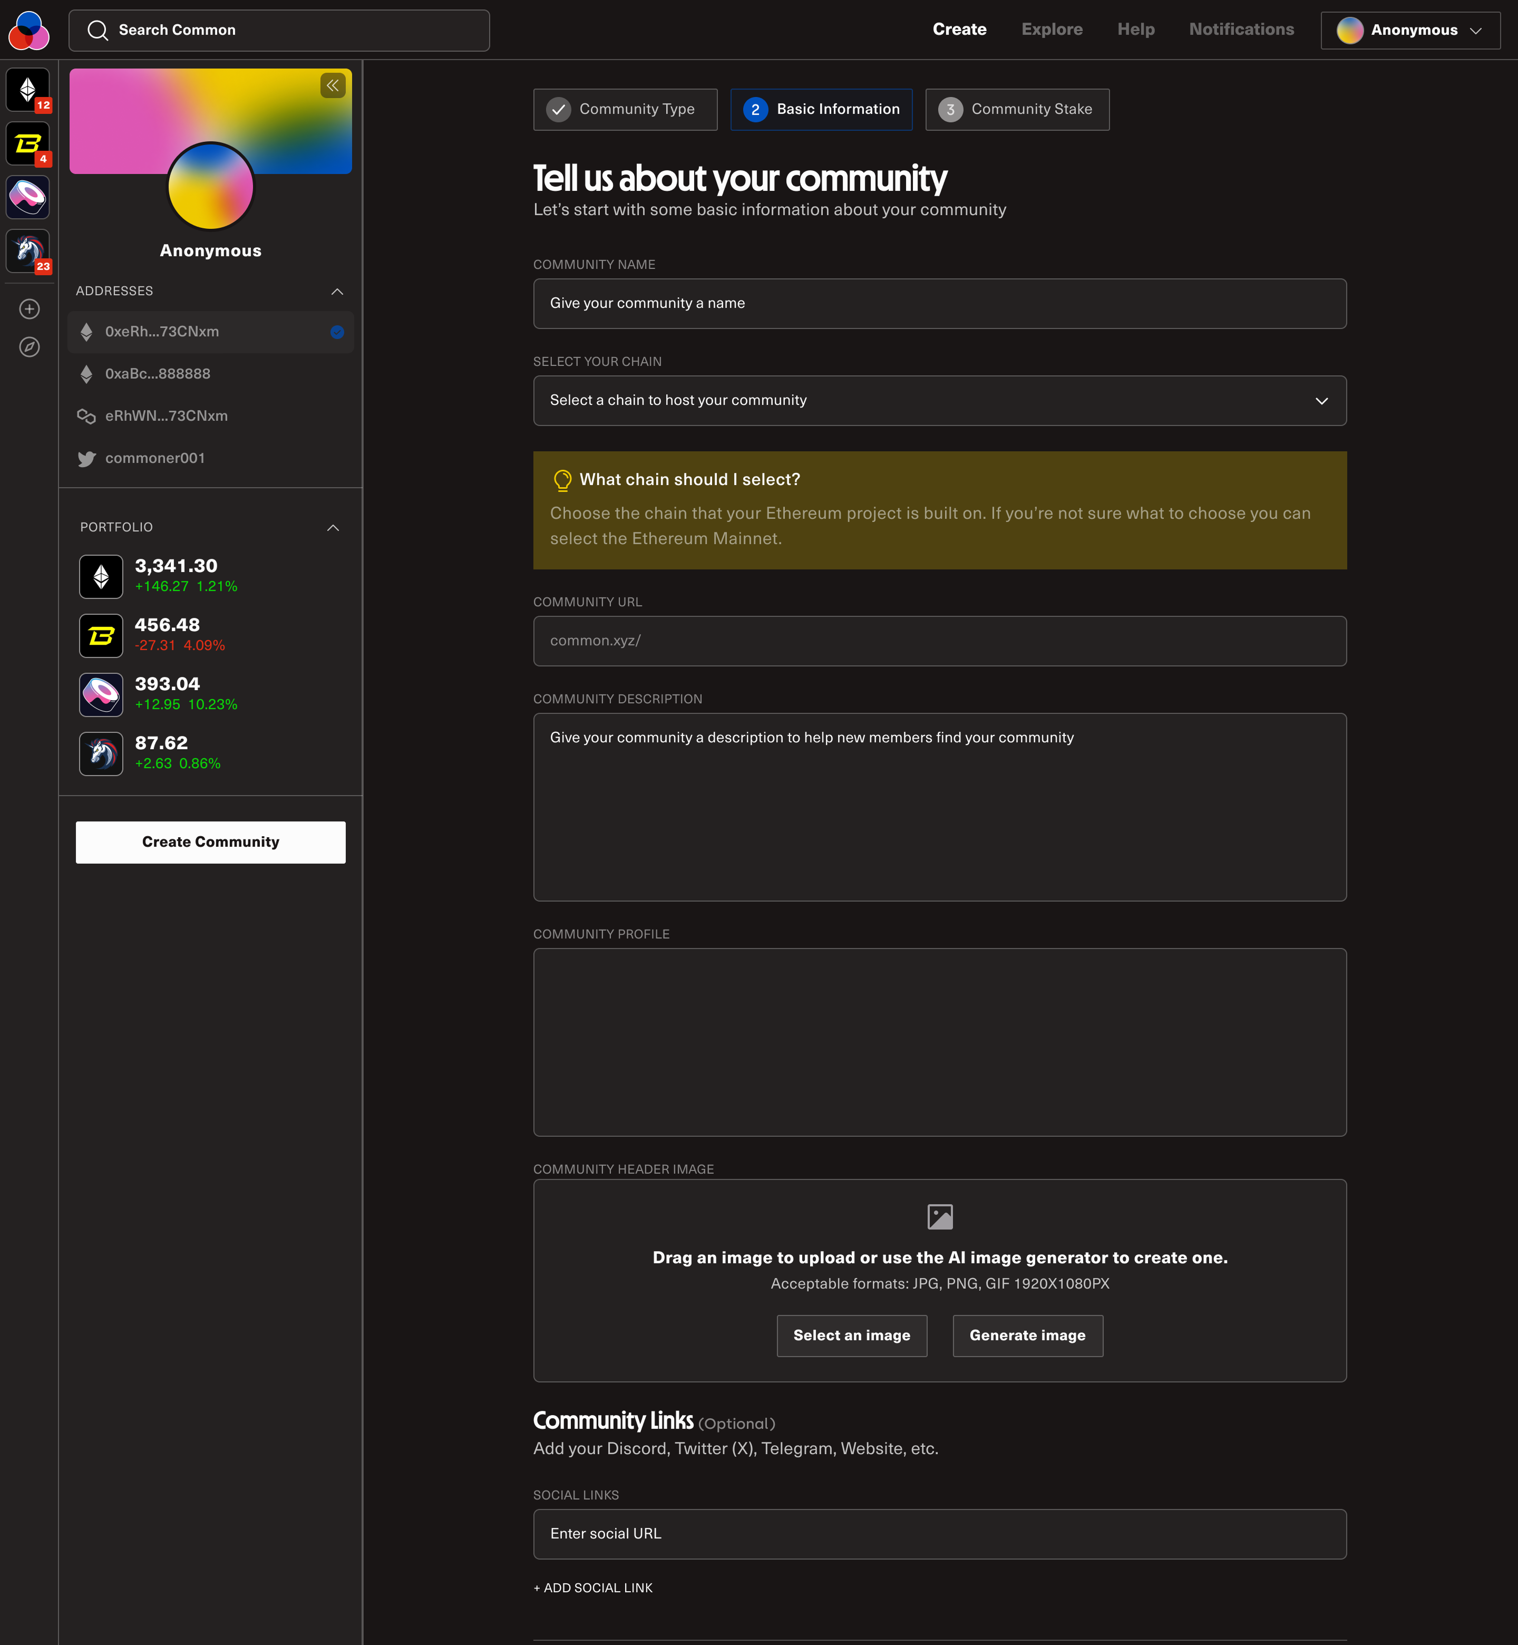
Task: Collapse the sidebar with double-chevron icon
Action: tap(333, 85)
